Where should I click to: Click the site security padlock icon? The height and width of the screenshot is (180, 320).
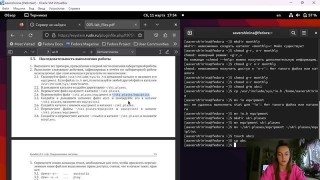coord(53,35)
